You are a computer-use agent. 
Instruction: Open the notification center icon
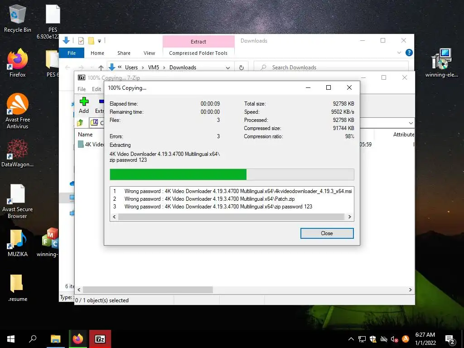point(450,340)
